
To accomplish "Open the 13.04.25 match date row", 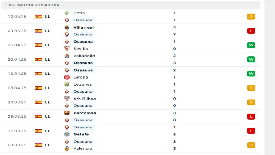I will [17, 74].
